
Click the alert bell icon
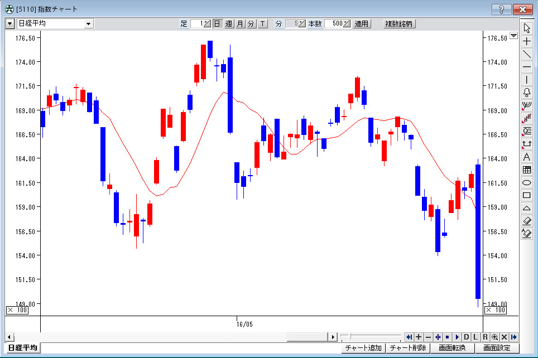pos(527,93)
